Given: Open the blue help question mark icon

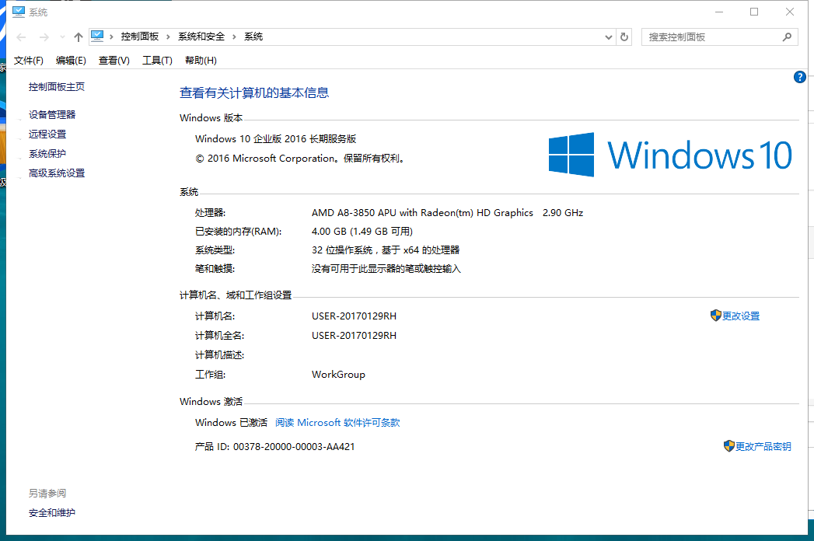Looking at the screenshot, I should pos(799,78).
